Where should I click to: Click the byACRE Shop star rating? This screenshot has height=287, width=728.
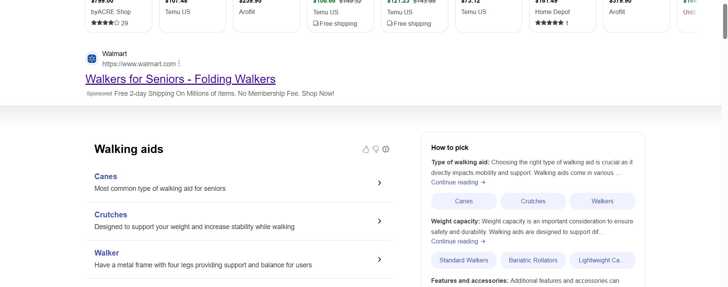[x=105, y=23]
